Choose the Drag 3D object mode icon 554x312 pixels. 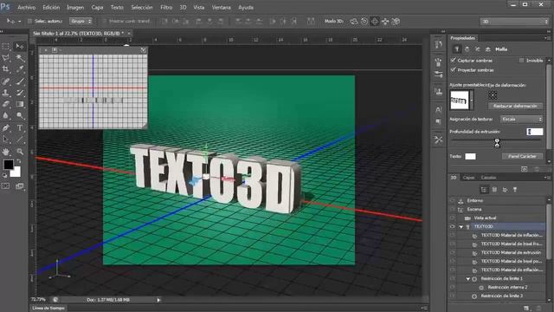click(x=375, y=22)
